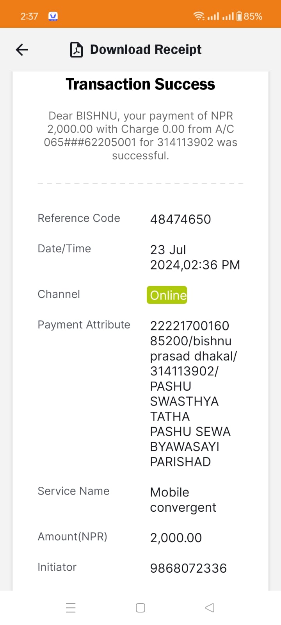Open the Download Receipt link
The height and width of the screenshot is (625, 281).
click(146, 50)
